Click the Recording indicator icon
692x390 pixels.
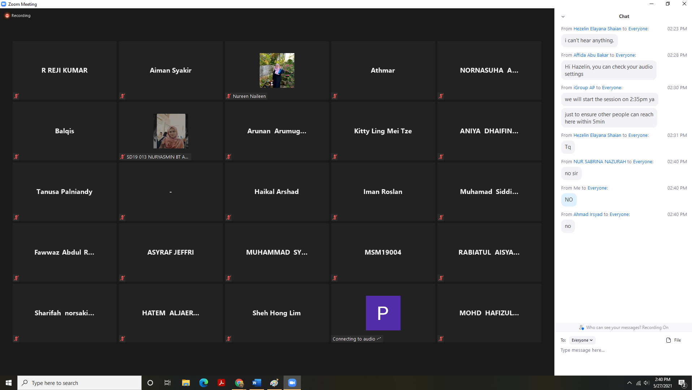[7, 16]
